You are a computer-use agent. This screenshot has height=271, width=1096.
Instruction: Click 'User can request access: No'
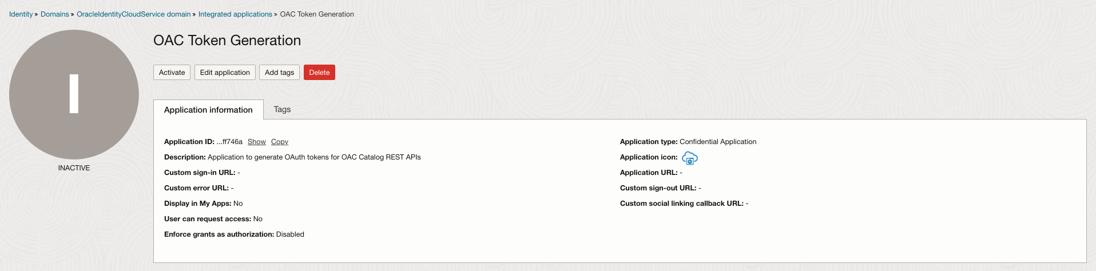tap(213, 219)
